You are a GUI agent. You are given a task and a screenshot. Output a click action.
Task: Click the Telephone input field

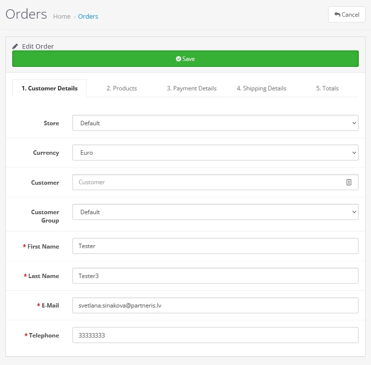pyautogui.click(x=215, y=336)
